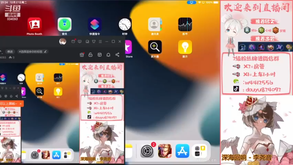Open the Stocks app in smaller nested preview

click(58, 77)
